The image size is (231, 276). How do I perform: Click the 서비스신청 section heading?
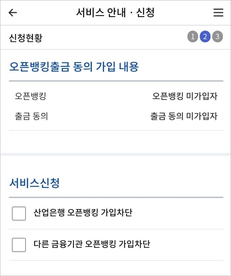[34, 183]
